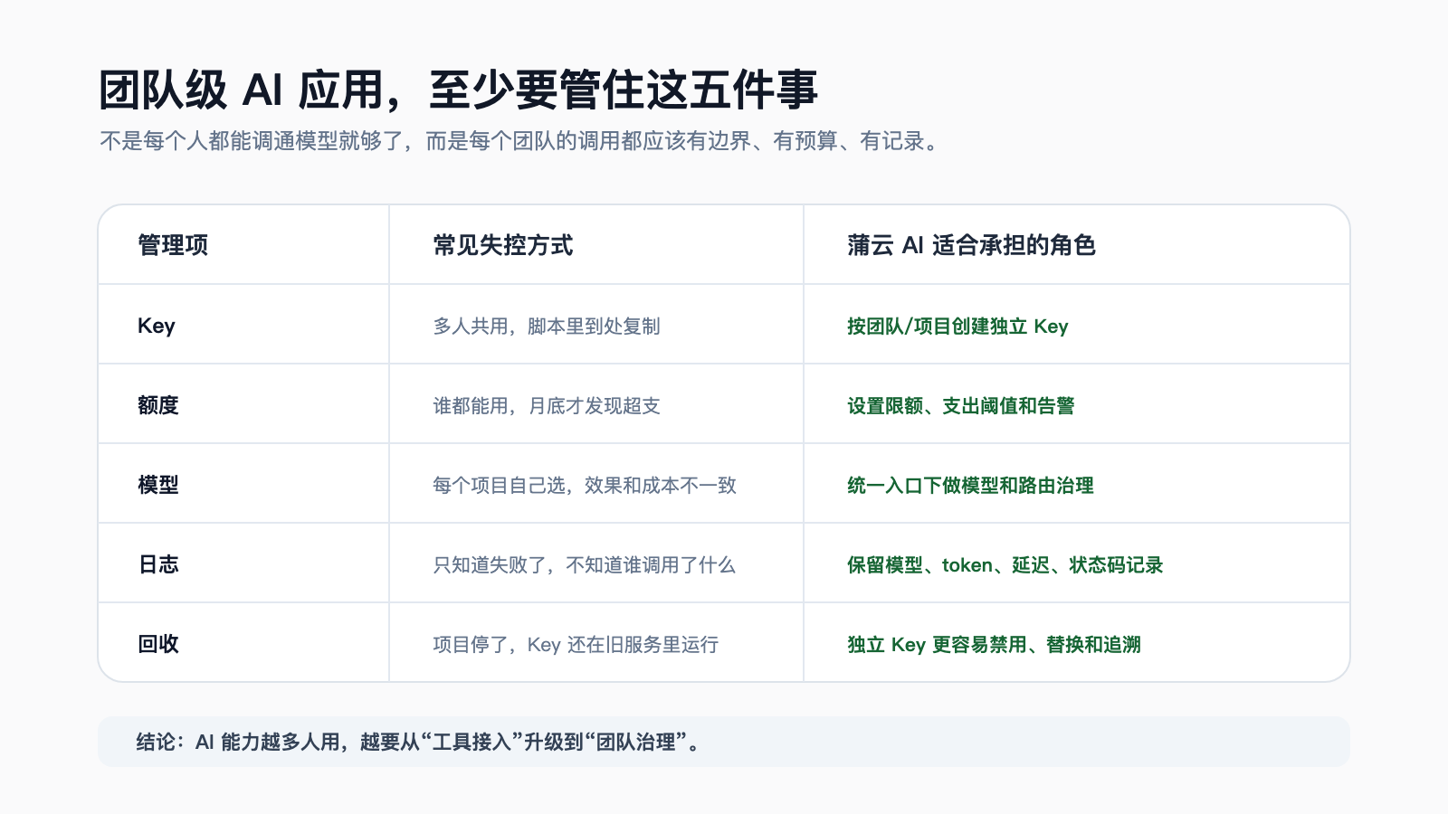Click the conclusion text starting with 结论：AI 能力越多人用
Screen dimensions: 1448x814
pos(418,742)
